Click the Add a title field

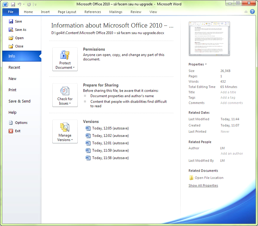[x=228, y=92]
